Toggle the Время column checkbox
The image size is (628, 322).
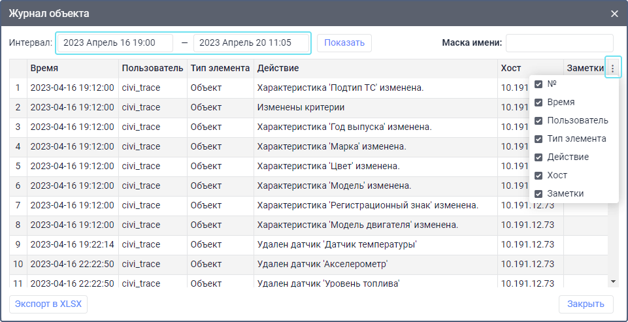[x=538, y=103]
